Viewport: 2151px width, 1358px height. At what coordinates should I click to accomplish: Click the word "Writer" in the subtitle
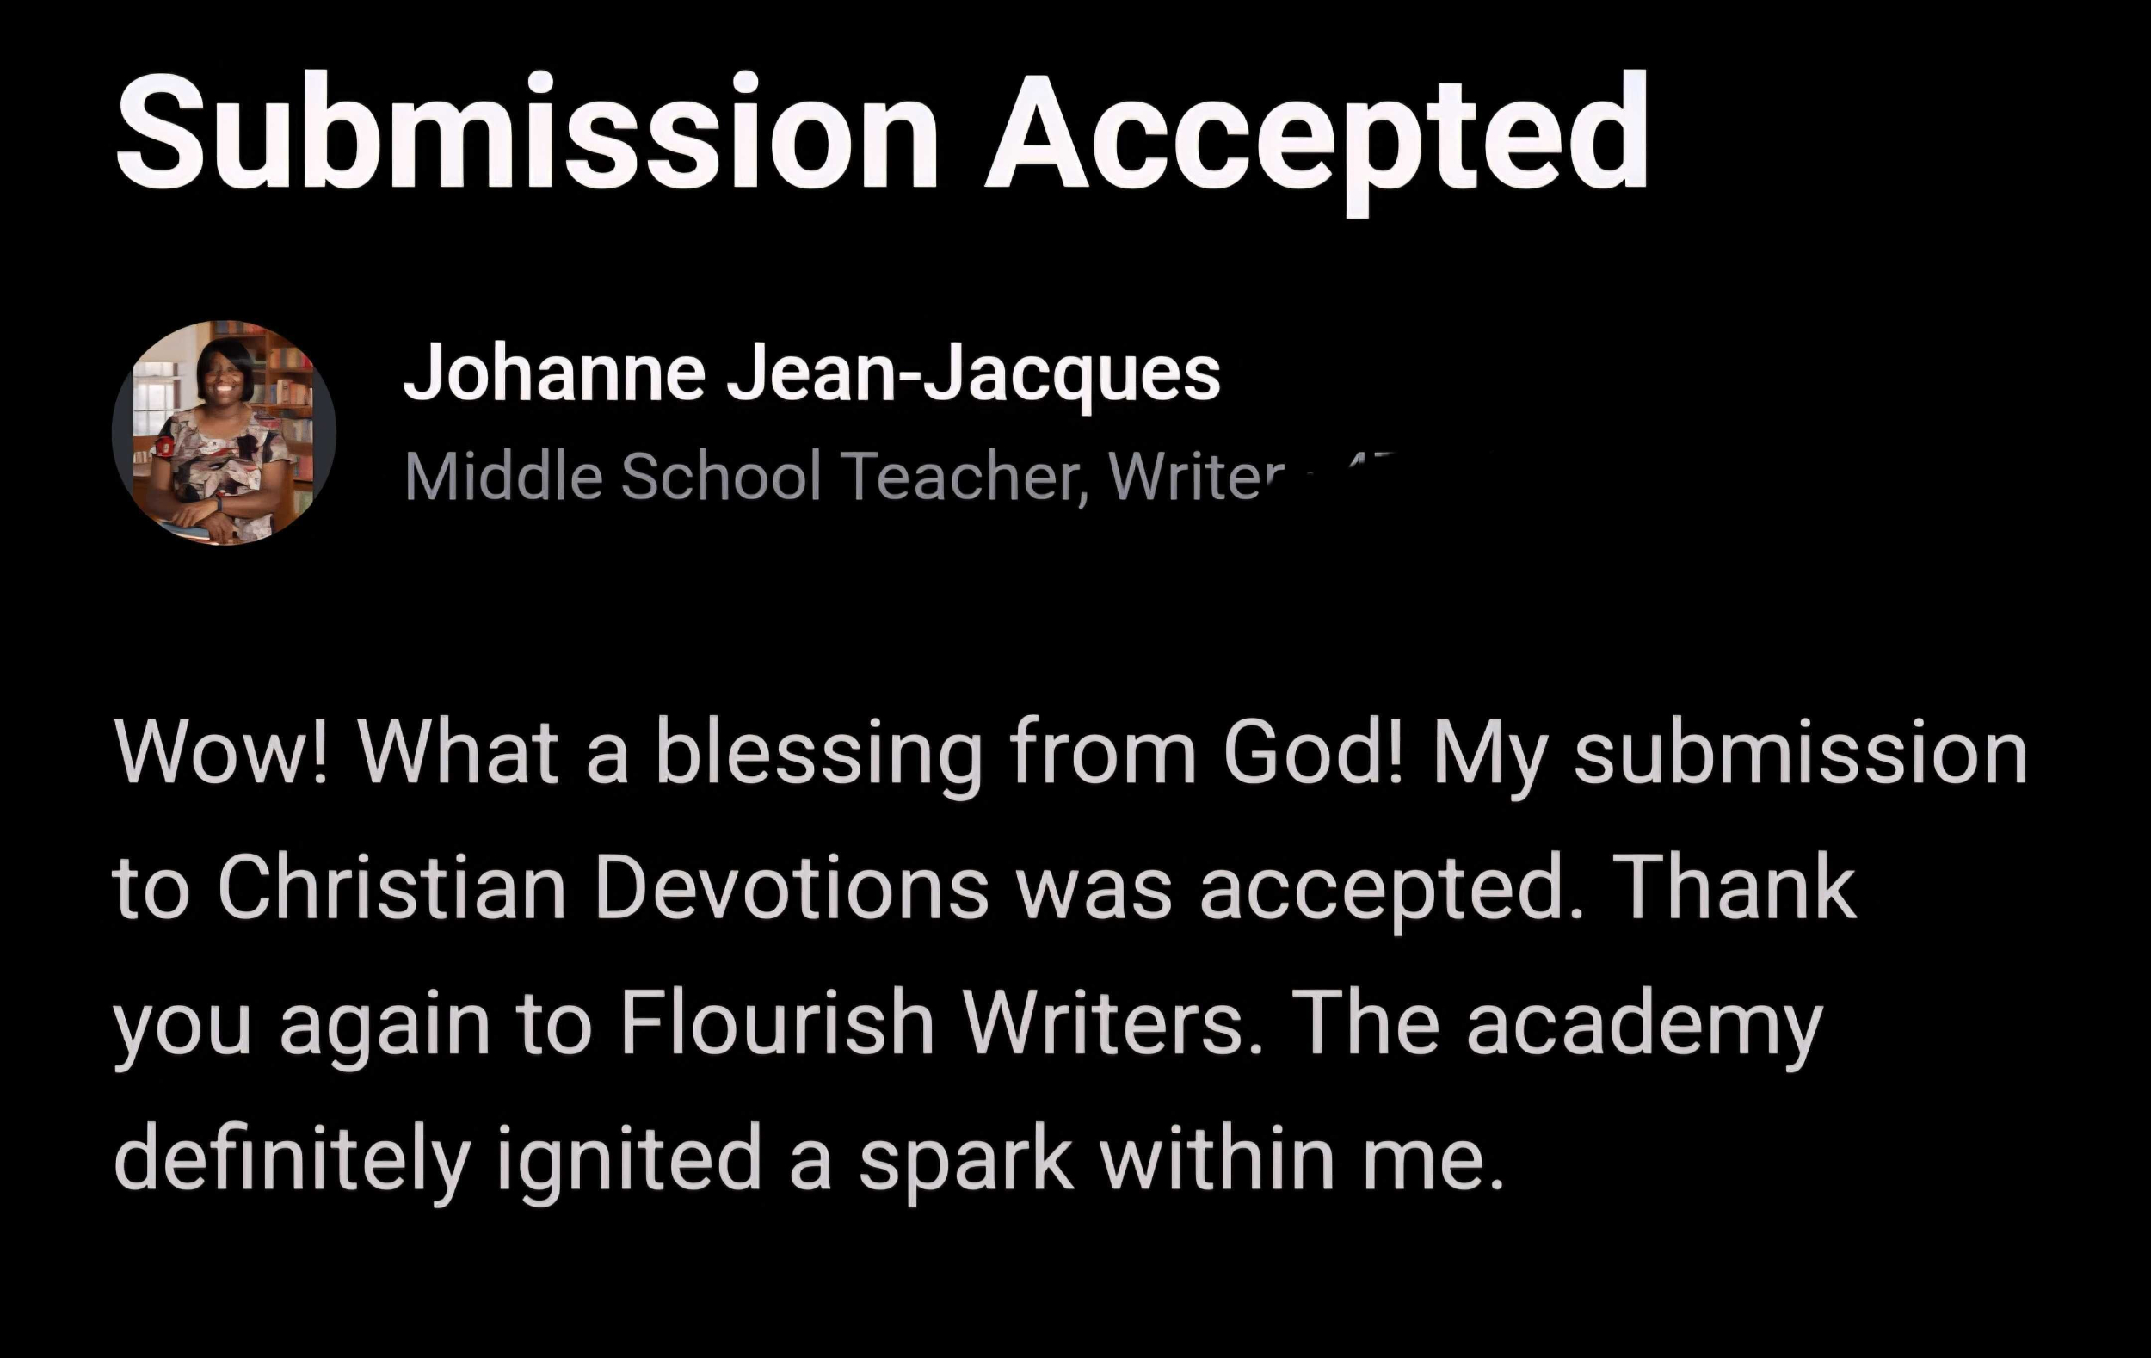[x=1195, y=476]
